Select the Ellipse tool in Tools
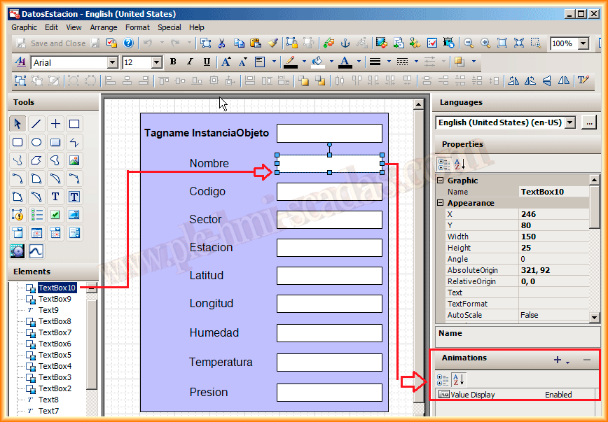Screen dimensions: 608x422 pos(36,142)
